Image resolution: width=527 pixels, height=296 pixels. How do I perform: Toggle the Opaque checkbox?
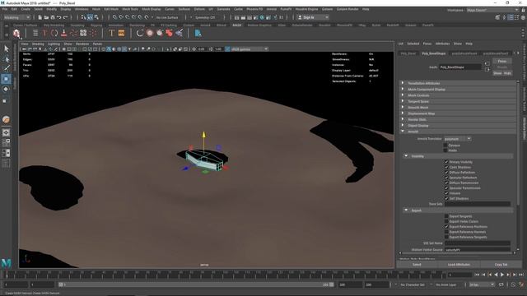[x=445, y=146]
